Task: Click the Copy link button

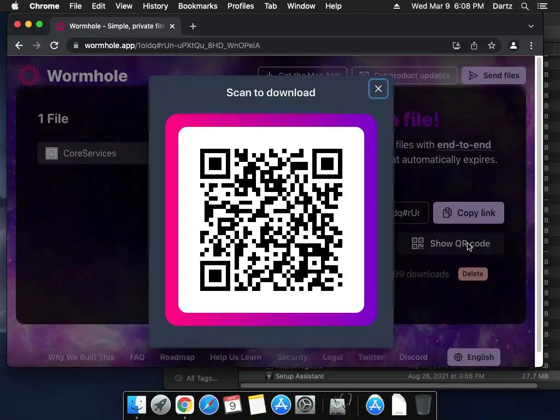Action: (x=469, y=213)
